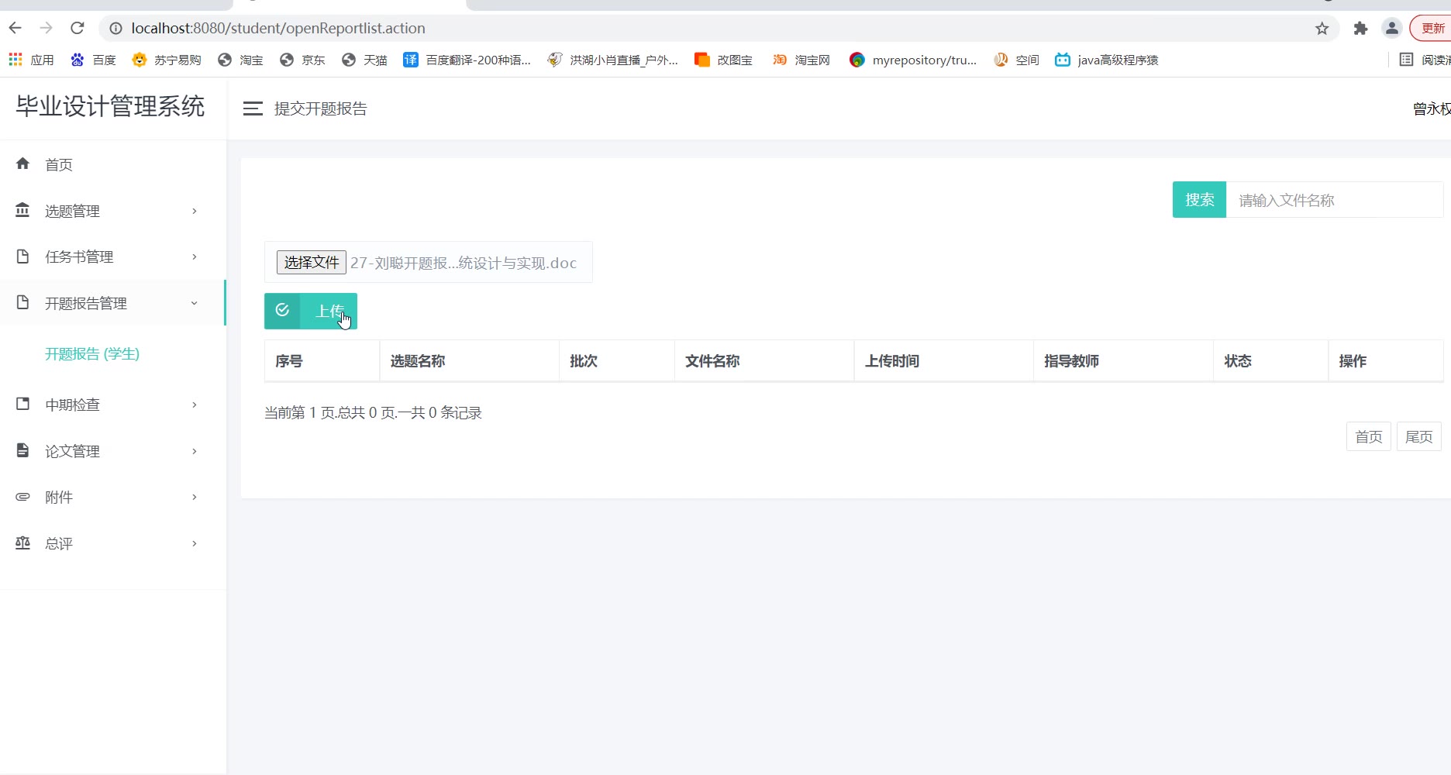1451x775 pixels.
Task: Open the java高级程序猿 bookmark
Action: click(1106, 60)
